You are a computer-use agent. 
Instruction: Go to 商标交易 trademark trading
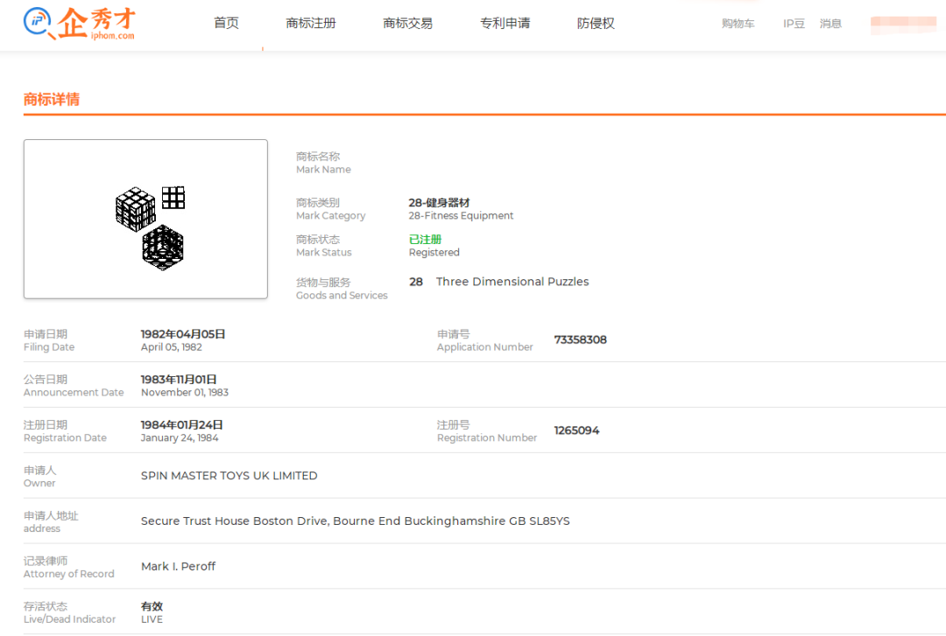point(408,23)
